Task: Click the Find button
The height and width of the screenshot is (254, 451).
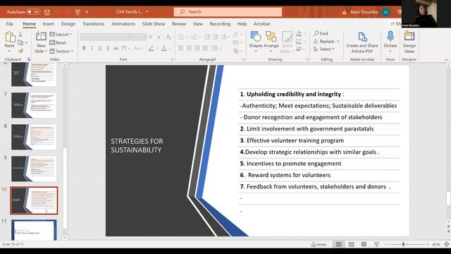Action: click(x=321, y=33)
